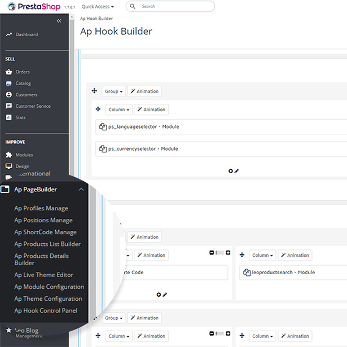
Task: Focus the Search input field
Action: click(x=170, y=6)
